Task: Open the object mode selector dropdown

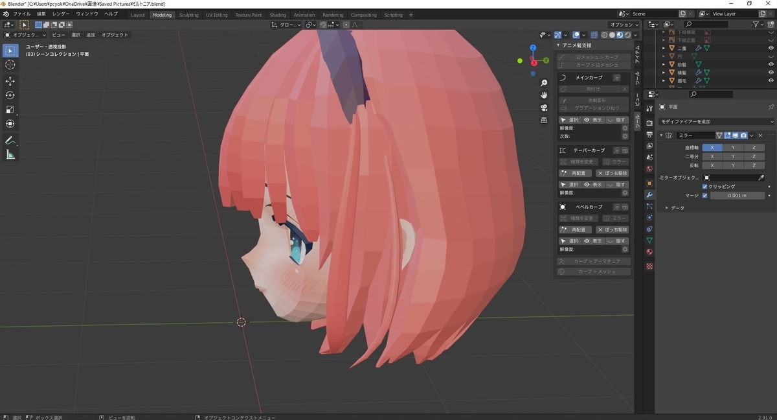Action: [25, 35]
